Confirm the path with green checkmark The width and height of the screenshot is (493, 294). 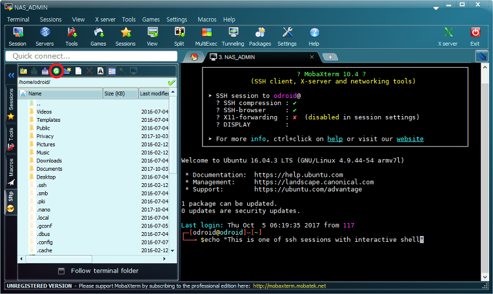click(172, 83)
